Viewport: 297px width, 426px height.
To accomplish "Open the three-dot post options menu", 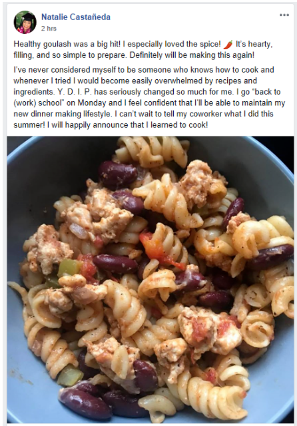I will tap(284, 15).
